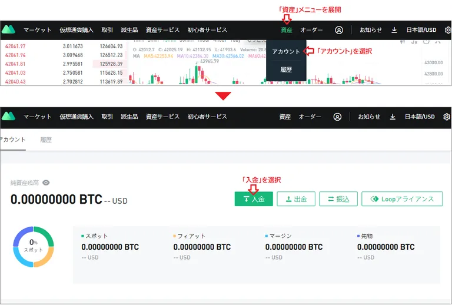This screenshot has height=305, width=452.
Task: Click the asset allocation donut chart
Action: (x=34, y=247)
